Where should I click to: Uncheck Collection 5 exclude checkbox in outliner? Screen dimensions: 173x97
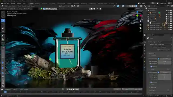click(x=167, y=21)
